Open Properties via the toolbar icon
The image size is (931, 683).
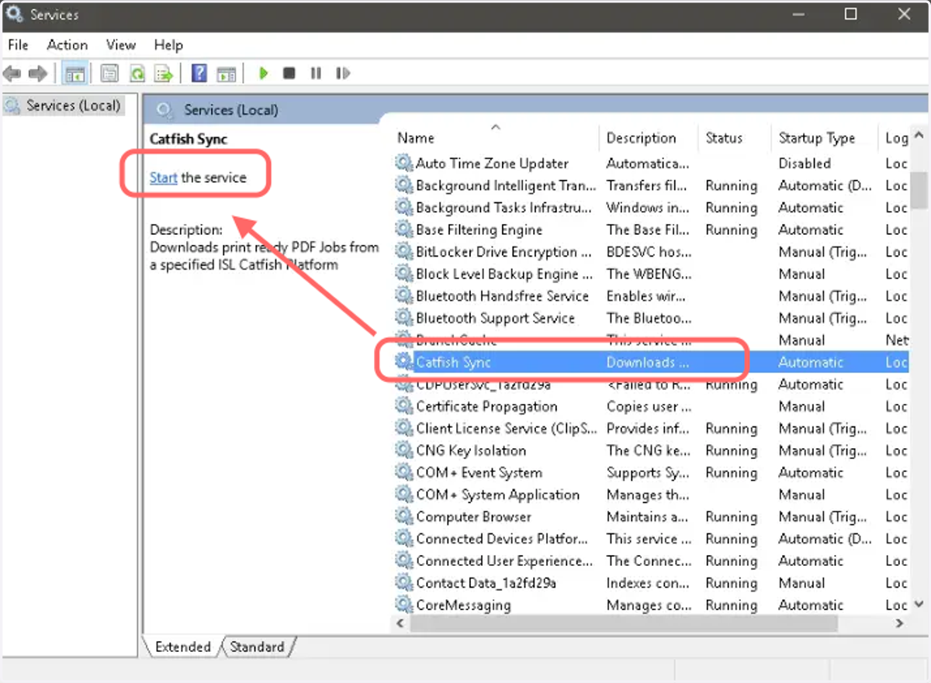tap(110, 74)
